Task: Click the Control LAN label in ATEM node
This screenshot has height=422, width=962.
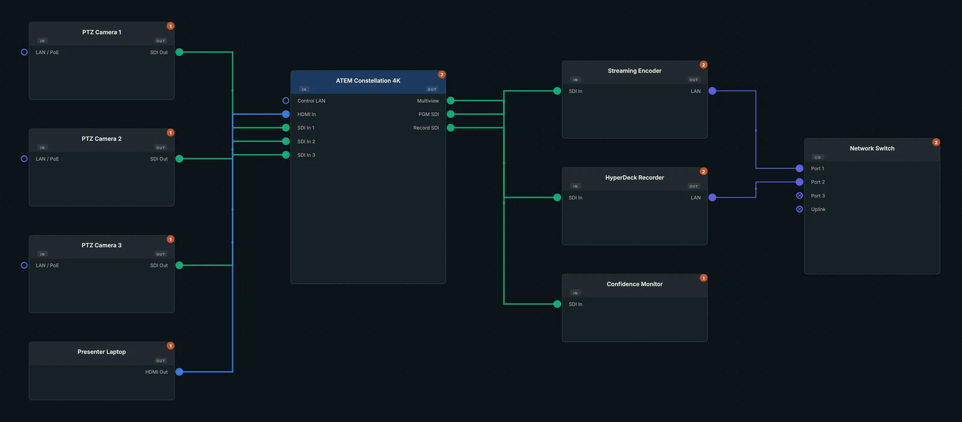Action: (311, 101)
